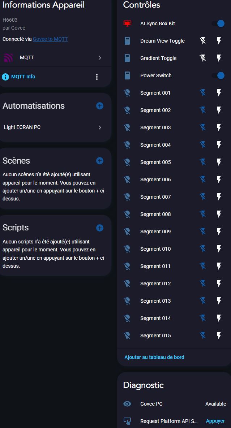Add a new script with plus icon
231x428 pixels.
coord(100,228)
